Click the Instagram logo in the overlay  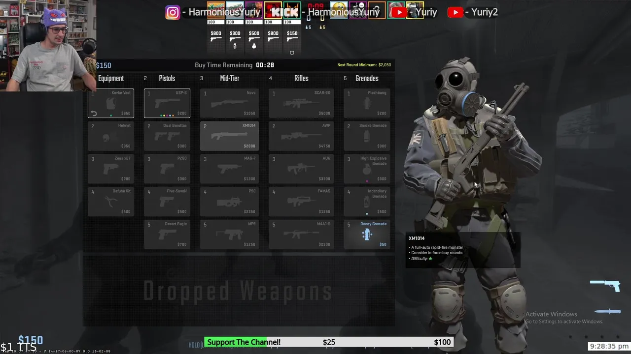coord(173,12)
